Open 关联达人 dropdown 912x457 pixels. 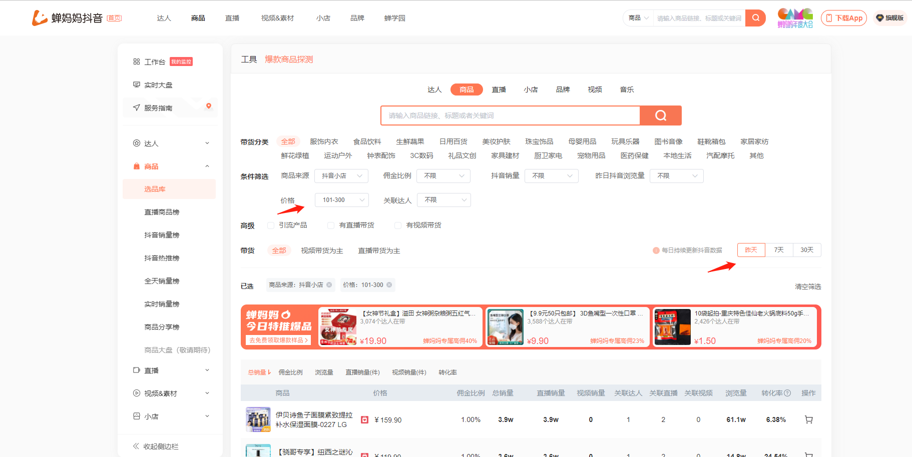coord(444,200)
